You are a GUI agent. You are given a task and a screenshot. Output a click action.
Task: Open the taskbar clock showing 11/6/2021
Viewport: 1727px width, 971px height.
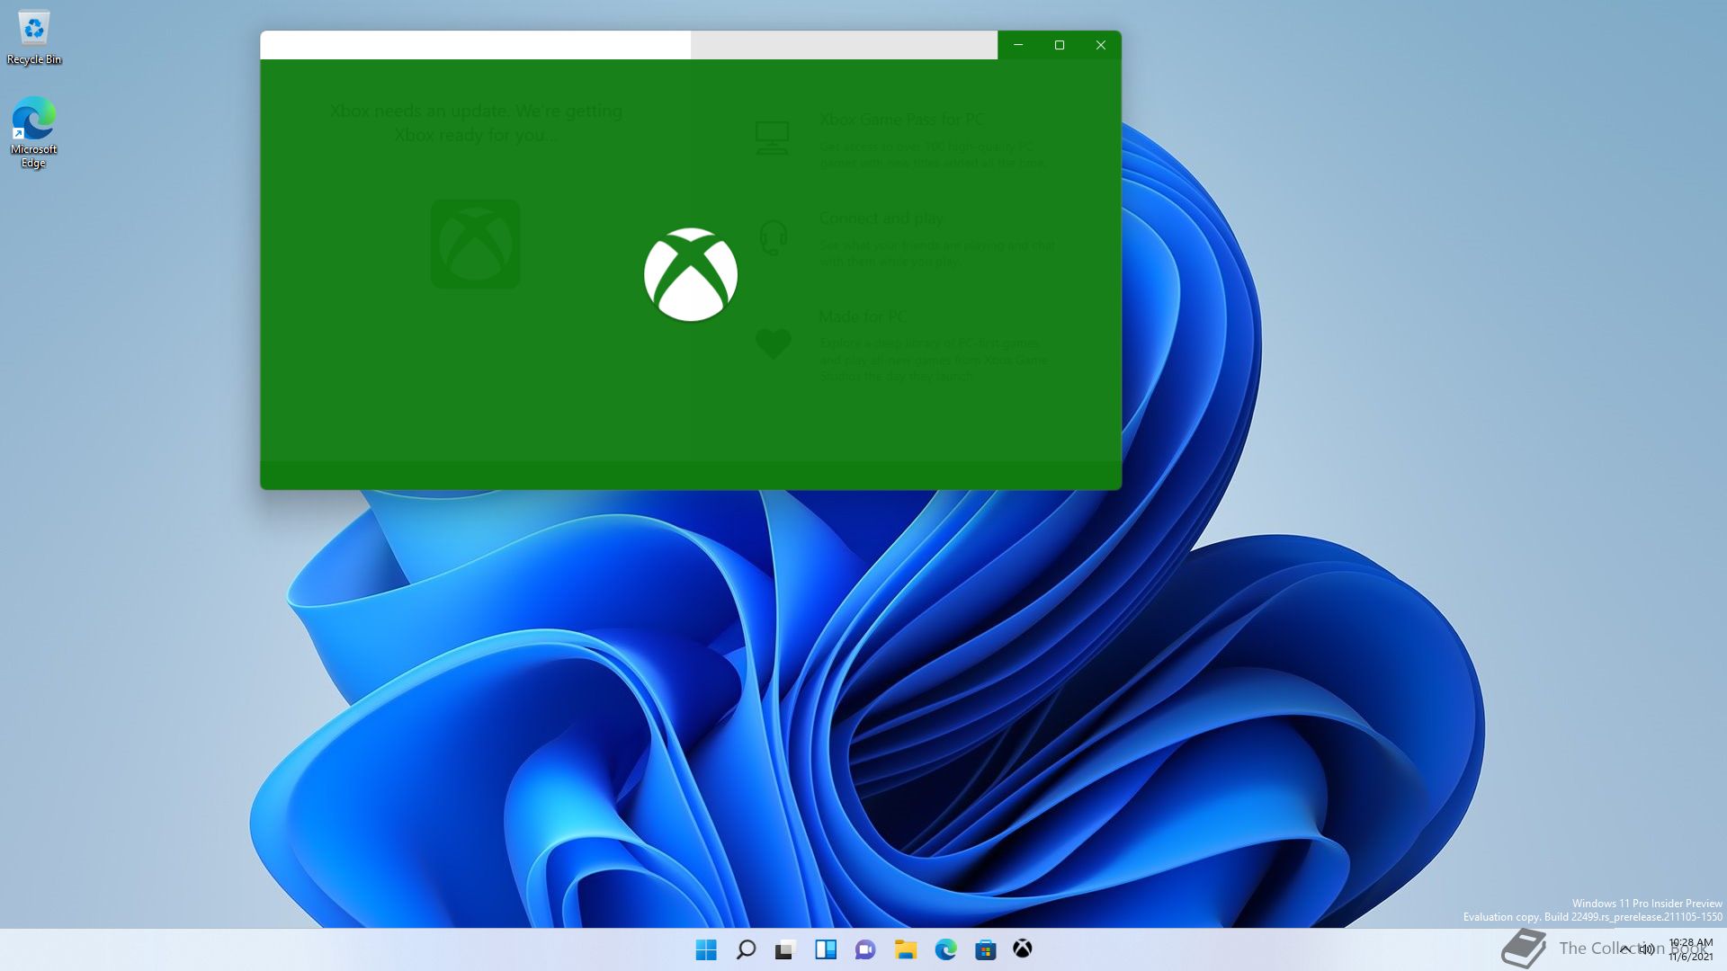(x=1691, y=949)
